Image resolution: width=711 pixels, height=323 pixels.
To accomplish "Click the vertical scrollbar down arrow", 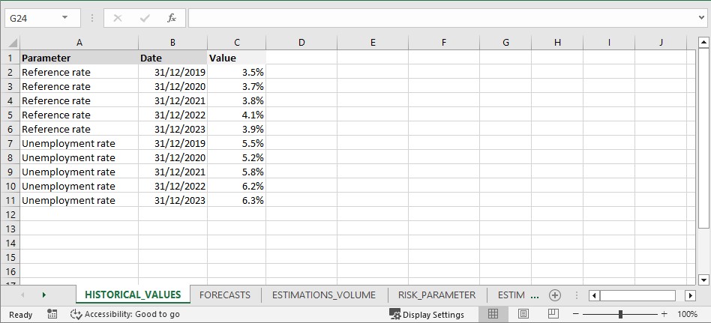I will coord(703,279).
